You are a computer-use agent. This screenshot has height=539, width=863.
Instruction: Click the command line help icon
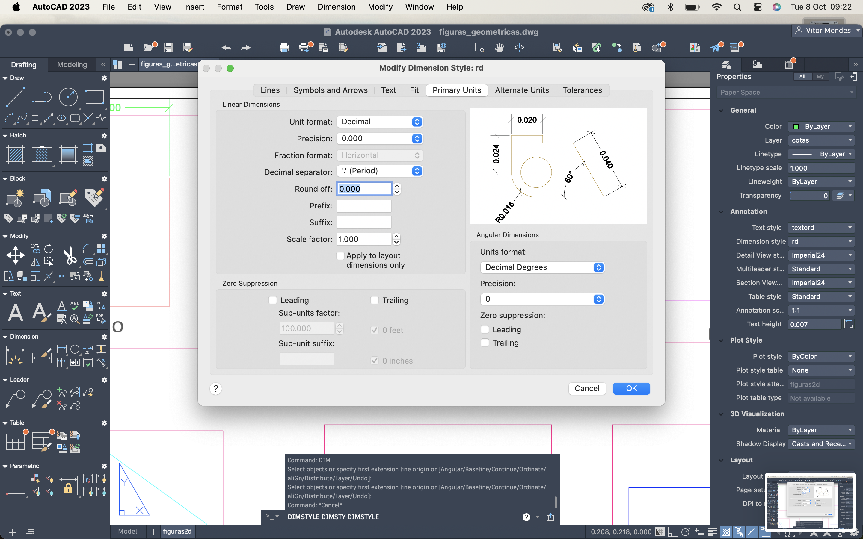click(x=526, y=517)
